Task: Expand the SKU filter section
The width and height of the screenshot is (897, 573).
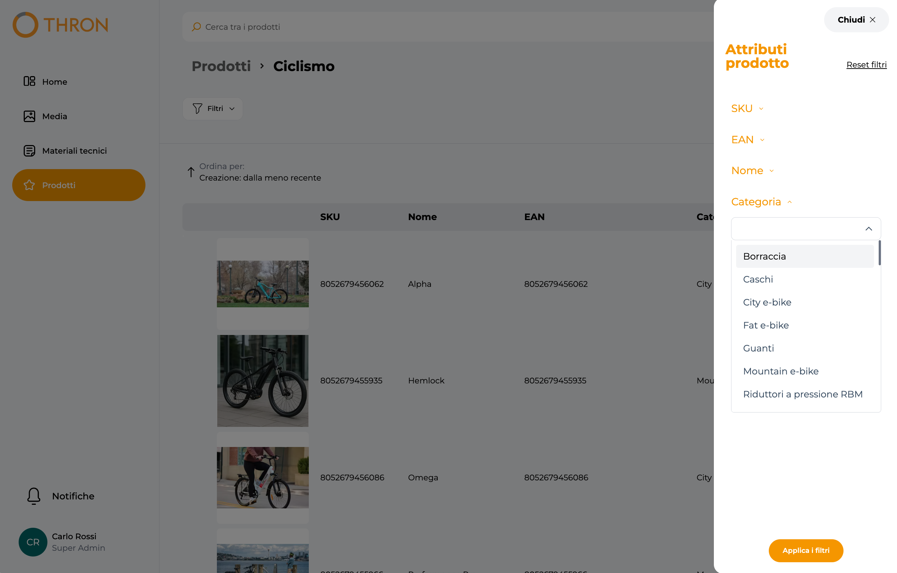Action: [747, 108]
